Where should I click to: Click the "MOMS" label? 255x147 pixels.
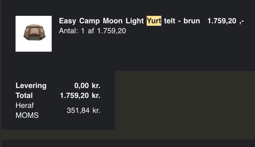[27, 115]
